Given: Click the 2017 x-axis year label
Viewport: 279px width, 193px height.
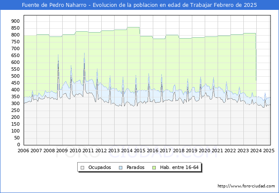Looking at the screenshot, I should coord(166,151).
